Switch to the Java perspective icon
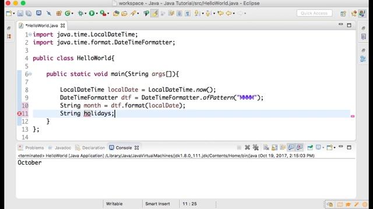Screen dimensions: 373x209 [362, 13]
